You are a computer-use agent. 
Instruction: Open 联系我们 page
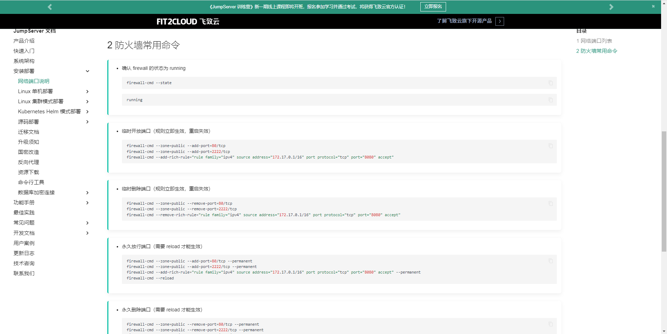point(24,273)
